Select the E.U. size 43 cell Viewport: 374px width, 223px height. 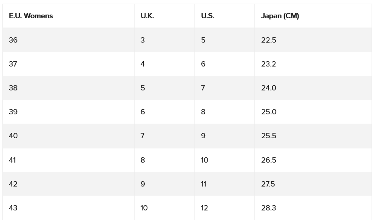[x=68, y=208]
